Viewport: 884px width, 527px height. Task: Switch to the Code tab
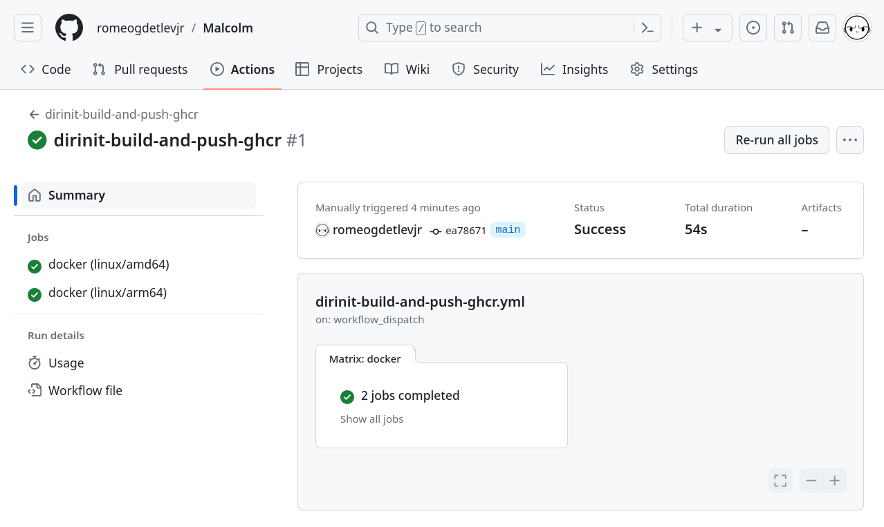pos(46,69)
